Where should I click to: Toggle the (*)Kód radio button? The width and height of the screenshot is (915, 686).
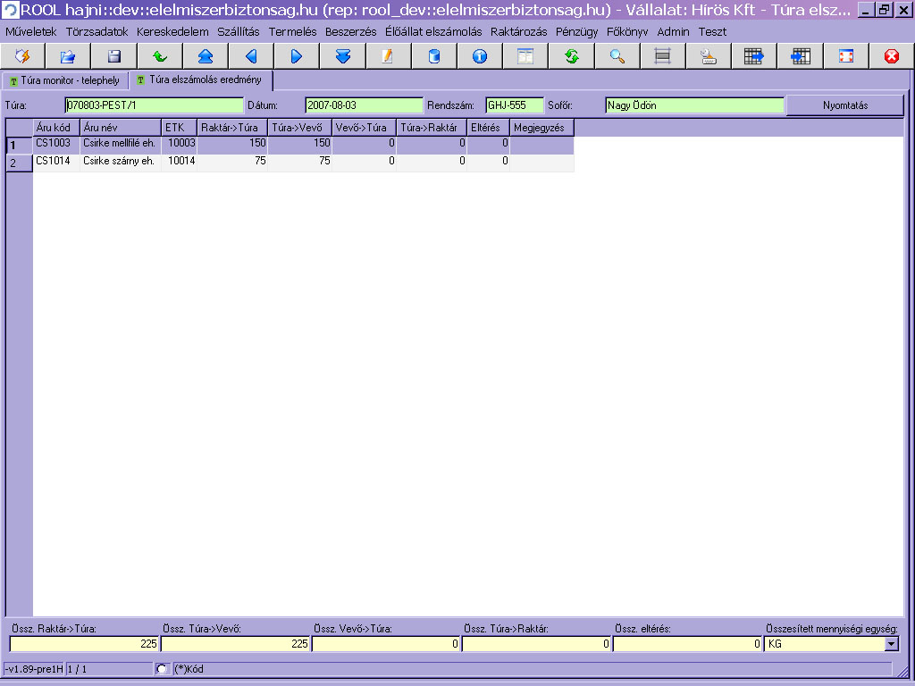[x=162, y=668]
